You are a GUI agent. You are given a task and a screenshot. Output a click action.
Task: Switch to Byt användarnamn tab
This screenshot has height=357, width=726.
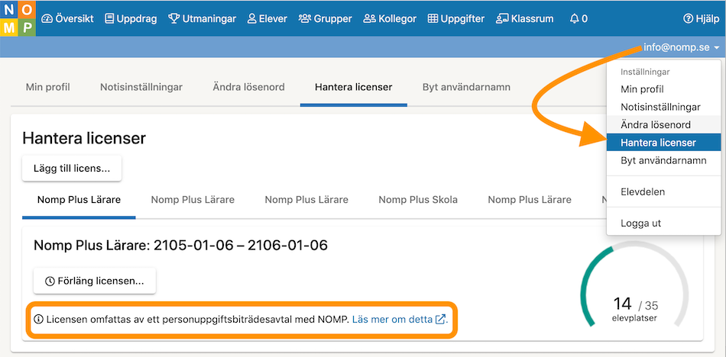coord(466,87)
